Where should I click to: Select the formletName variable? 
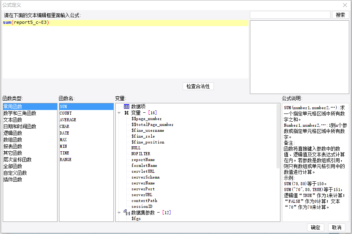point(144,165)
